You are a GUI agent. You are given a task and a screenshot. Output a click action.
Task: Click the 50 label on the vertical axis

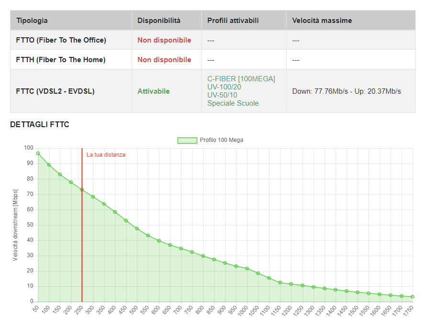click(30, 225)
